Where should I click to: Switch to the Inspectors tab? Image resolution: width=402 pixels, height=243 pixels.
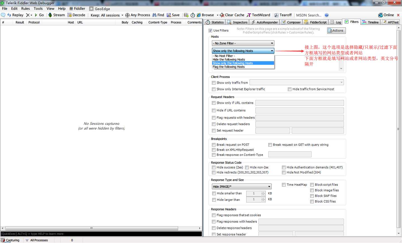pyautogui.click(x=238, y=22)
